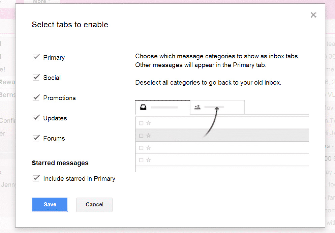The width and height of the screenshot is (335, 233).
Task: Click the 'Starred messages' heading
Action: 60,163
